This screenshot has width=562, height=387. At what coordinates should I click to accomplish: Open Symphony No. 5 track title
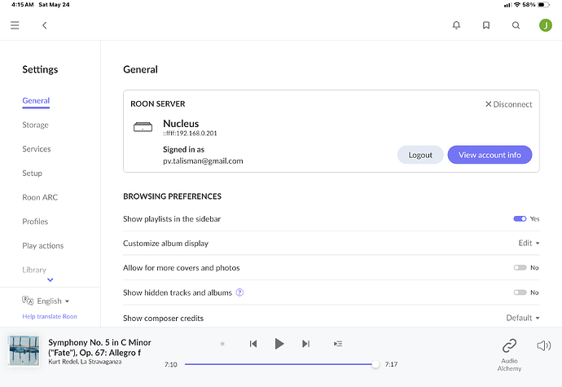pos(99,348)
